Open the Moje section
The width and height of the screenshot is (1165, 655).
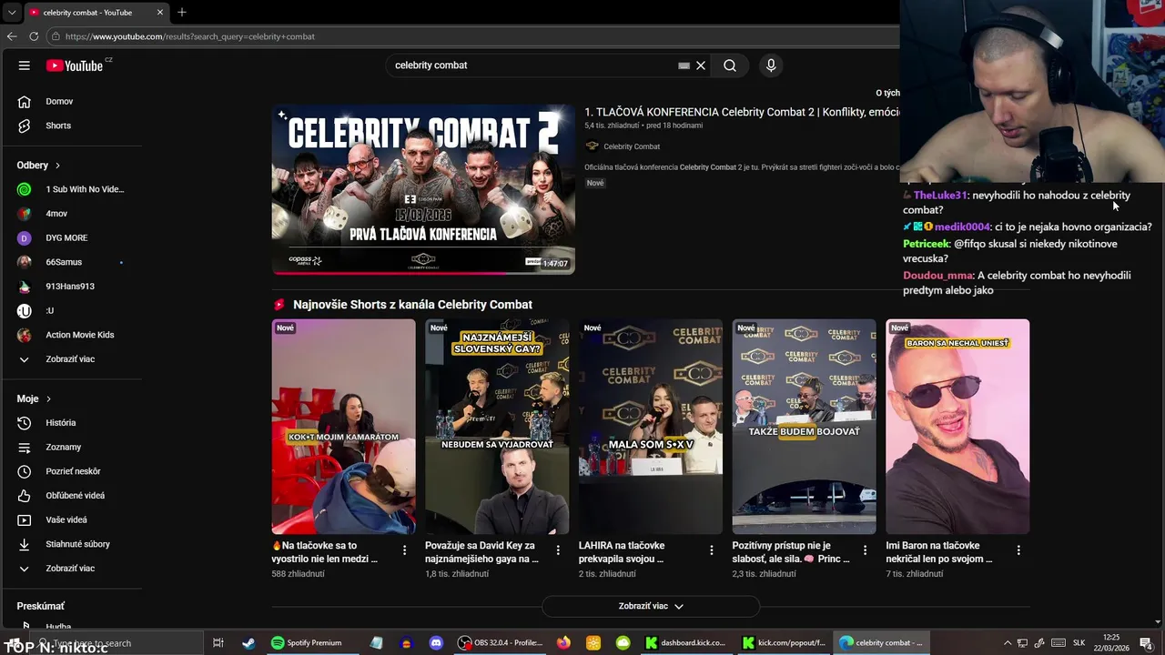pyautogui.click(x=35, y=398)
